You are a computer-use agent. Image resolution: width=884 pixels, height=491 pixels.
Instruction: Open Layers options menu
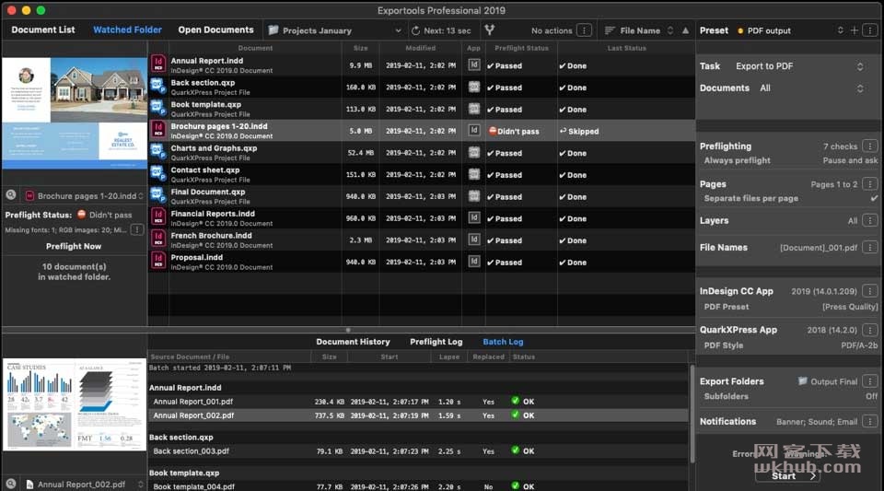pos(870,220)
